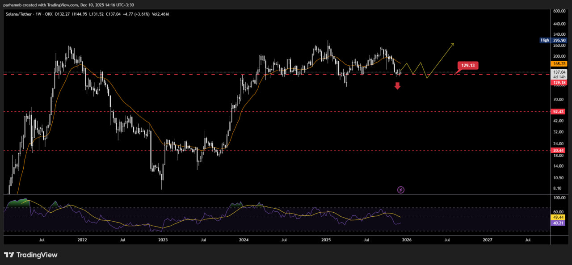Viewport: 572px width, 265px height.
Task: Select the orange 168.35 moving average label
Action: point(559,64)
